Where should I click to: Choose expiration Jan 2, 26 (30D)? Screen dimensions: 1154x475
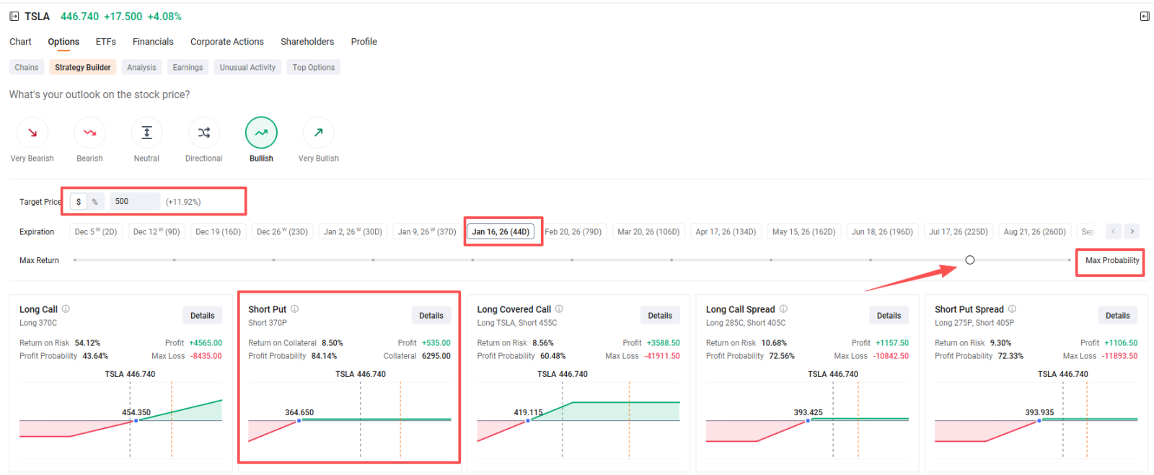pyautogui.click(x=353, y=231)
